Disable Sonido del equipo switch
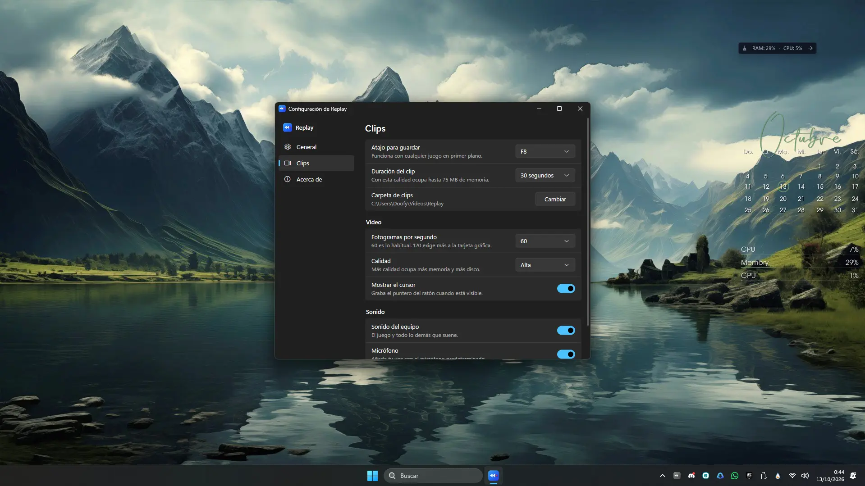The image size is (865, 486). point(566,330)
